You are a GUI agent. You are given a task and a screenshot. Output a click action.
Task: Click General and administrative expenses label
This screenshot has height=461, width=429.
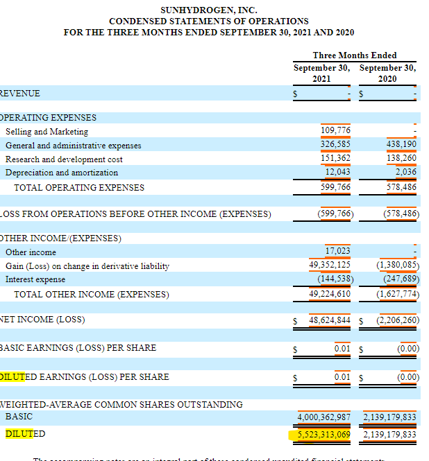pos(74,146)
